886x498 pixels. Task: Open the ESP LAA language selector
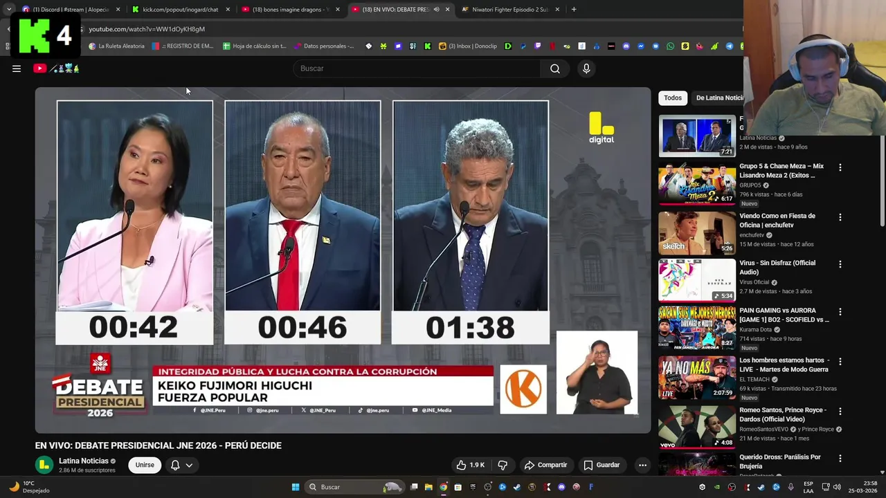[x=808, y=487]
